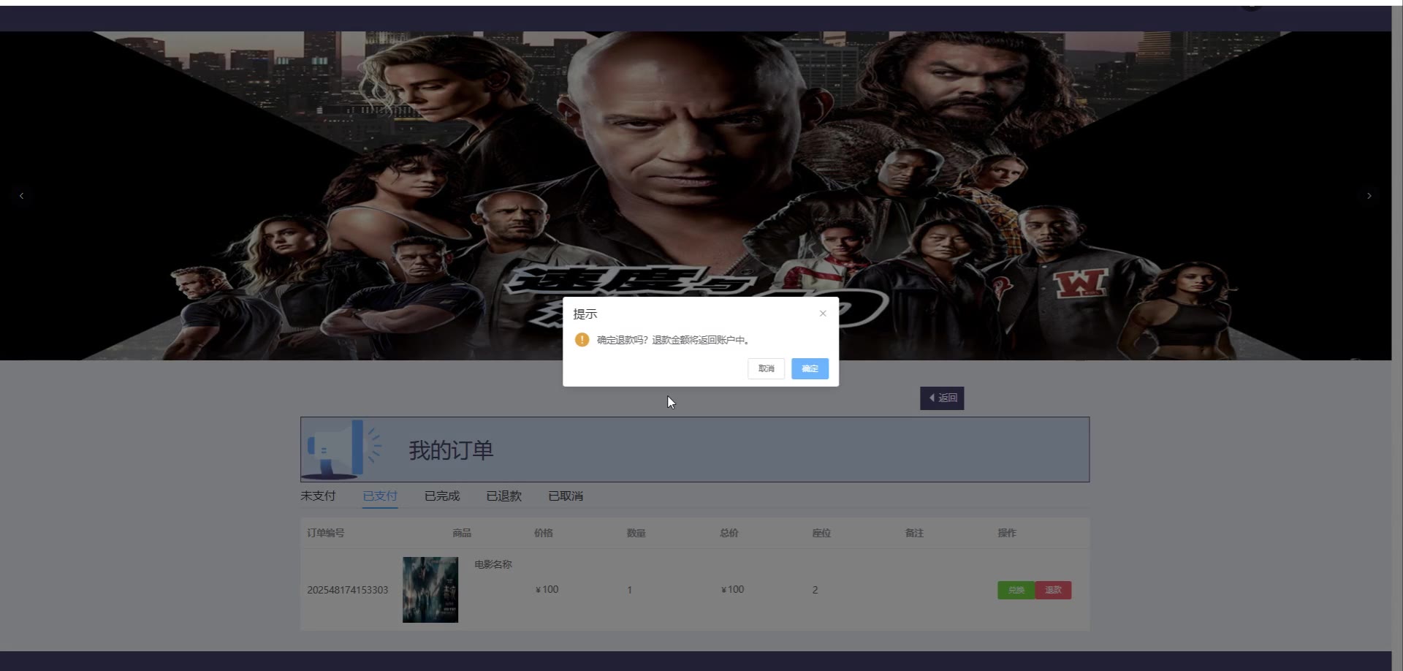Image resolution: width=1403 pixels, height=671 pixels.
Task: Click order number 202548174153303
Action: 348,590
